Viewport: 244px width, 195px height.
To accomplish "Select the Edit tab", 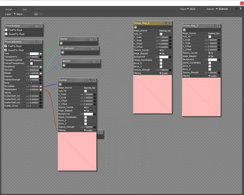I will [24, 9].
